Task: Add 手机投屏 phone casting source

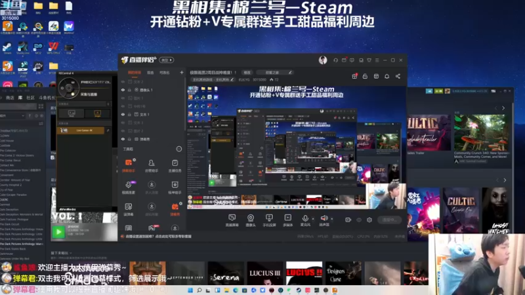Action: click(x=269, y=220)
